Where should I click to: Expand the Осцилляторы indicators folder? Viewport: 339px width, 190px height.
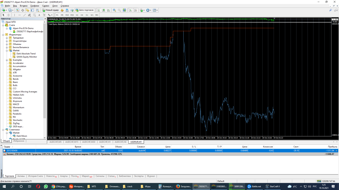7,41
